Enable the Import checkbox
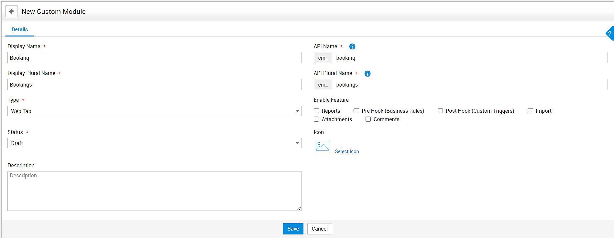Viewport: 614px width, 238px height. tap(530, 111)
